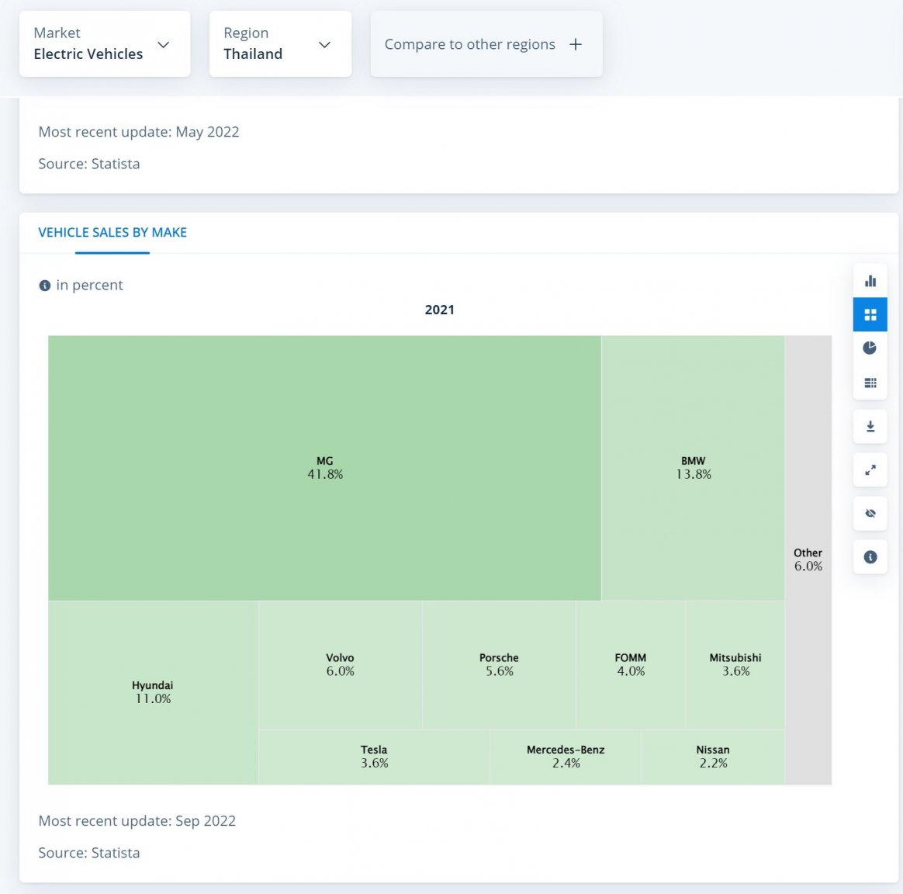Open the Region Thailand dropdown
The height and width of the screenshot is (894, 903).
(281, 43)
